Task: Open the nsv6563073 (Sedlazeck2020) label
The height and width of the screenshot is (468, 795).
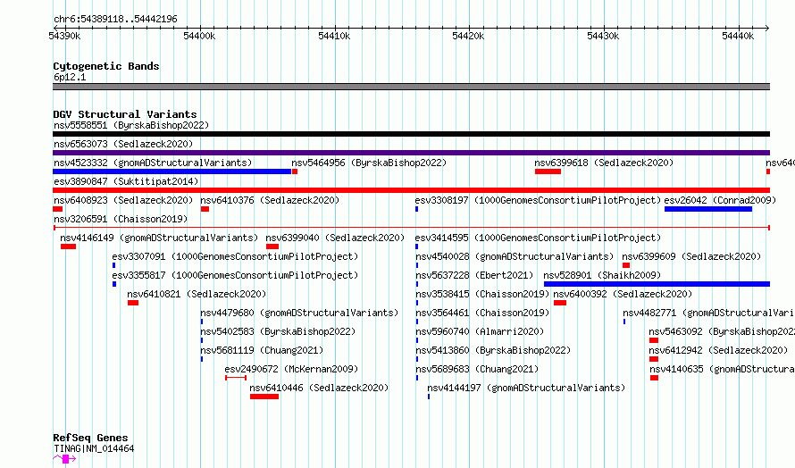Action: (123, 144)
